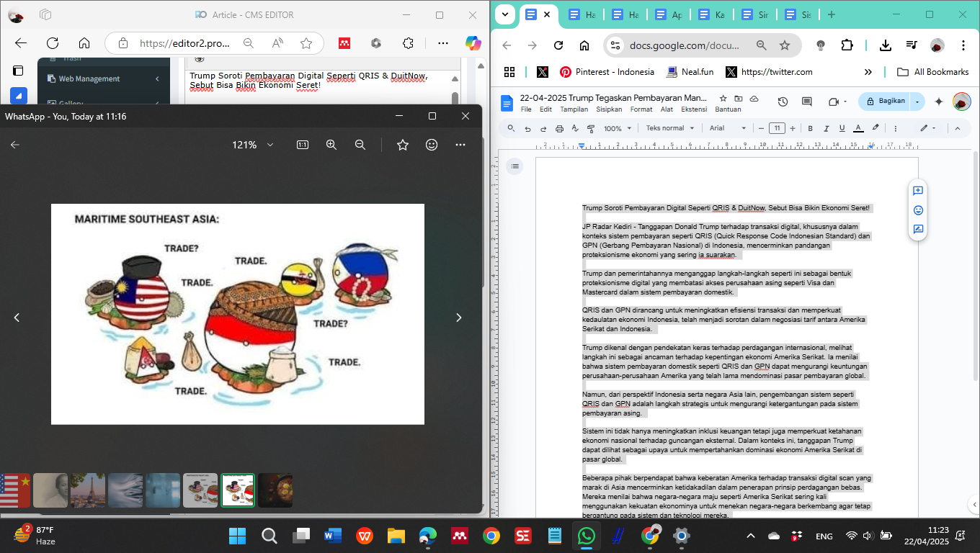The height and width of the screenshot is (553, 980).
Task: Open a new Chrome tab
Action: (x=831, y=14)
